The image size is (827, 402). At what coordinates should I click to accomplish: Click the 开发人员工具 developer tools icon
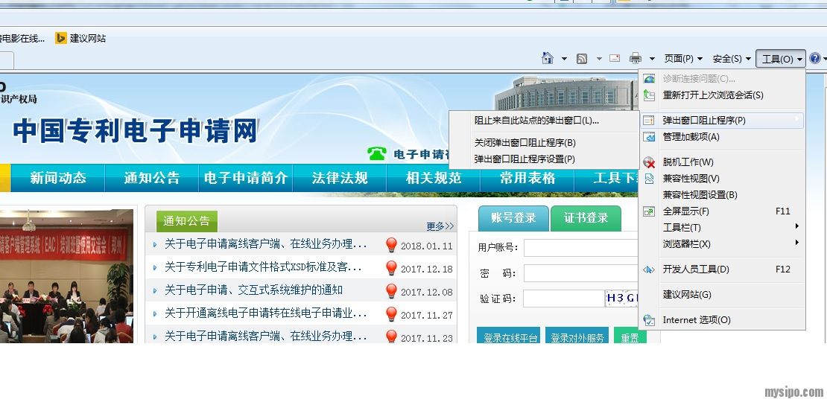(649, 269)
